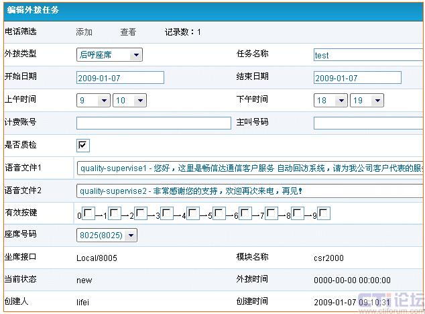Open the 外拨类型 dropdown showing 后呼座席
The height and width of the screenshot is (314, 425).
pos(110,55)
